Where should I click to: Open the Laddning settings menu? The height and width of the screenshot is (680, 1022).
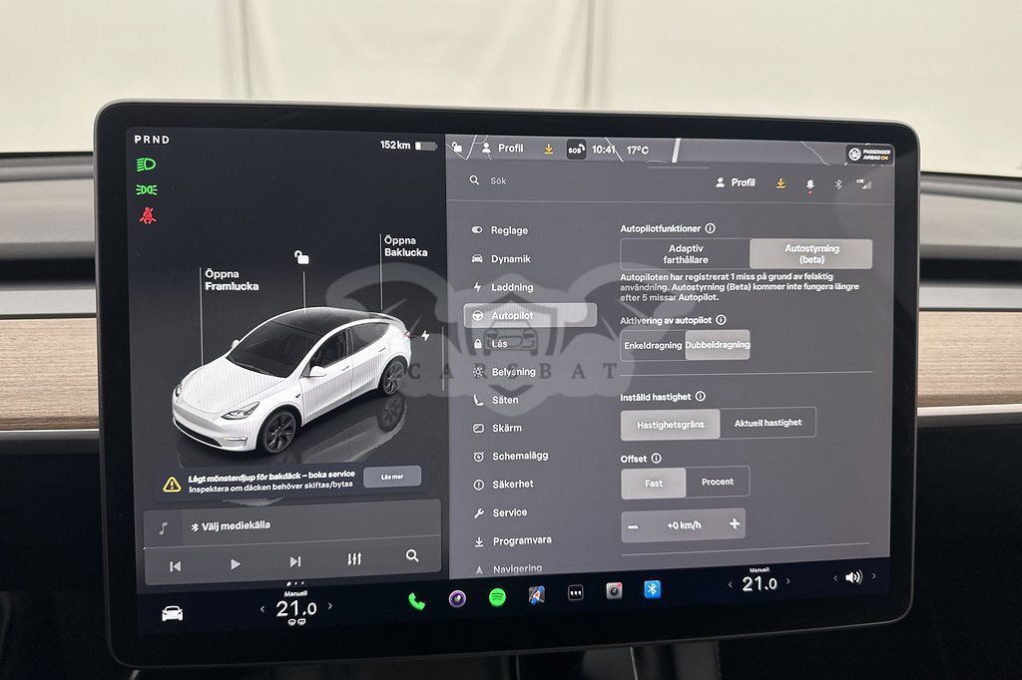pyautogui.click(x=512, y=287)
